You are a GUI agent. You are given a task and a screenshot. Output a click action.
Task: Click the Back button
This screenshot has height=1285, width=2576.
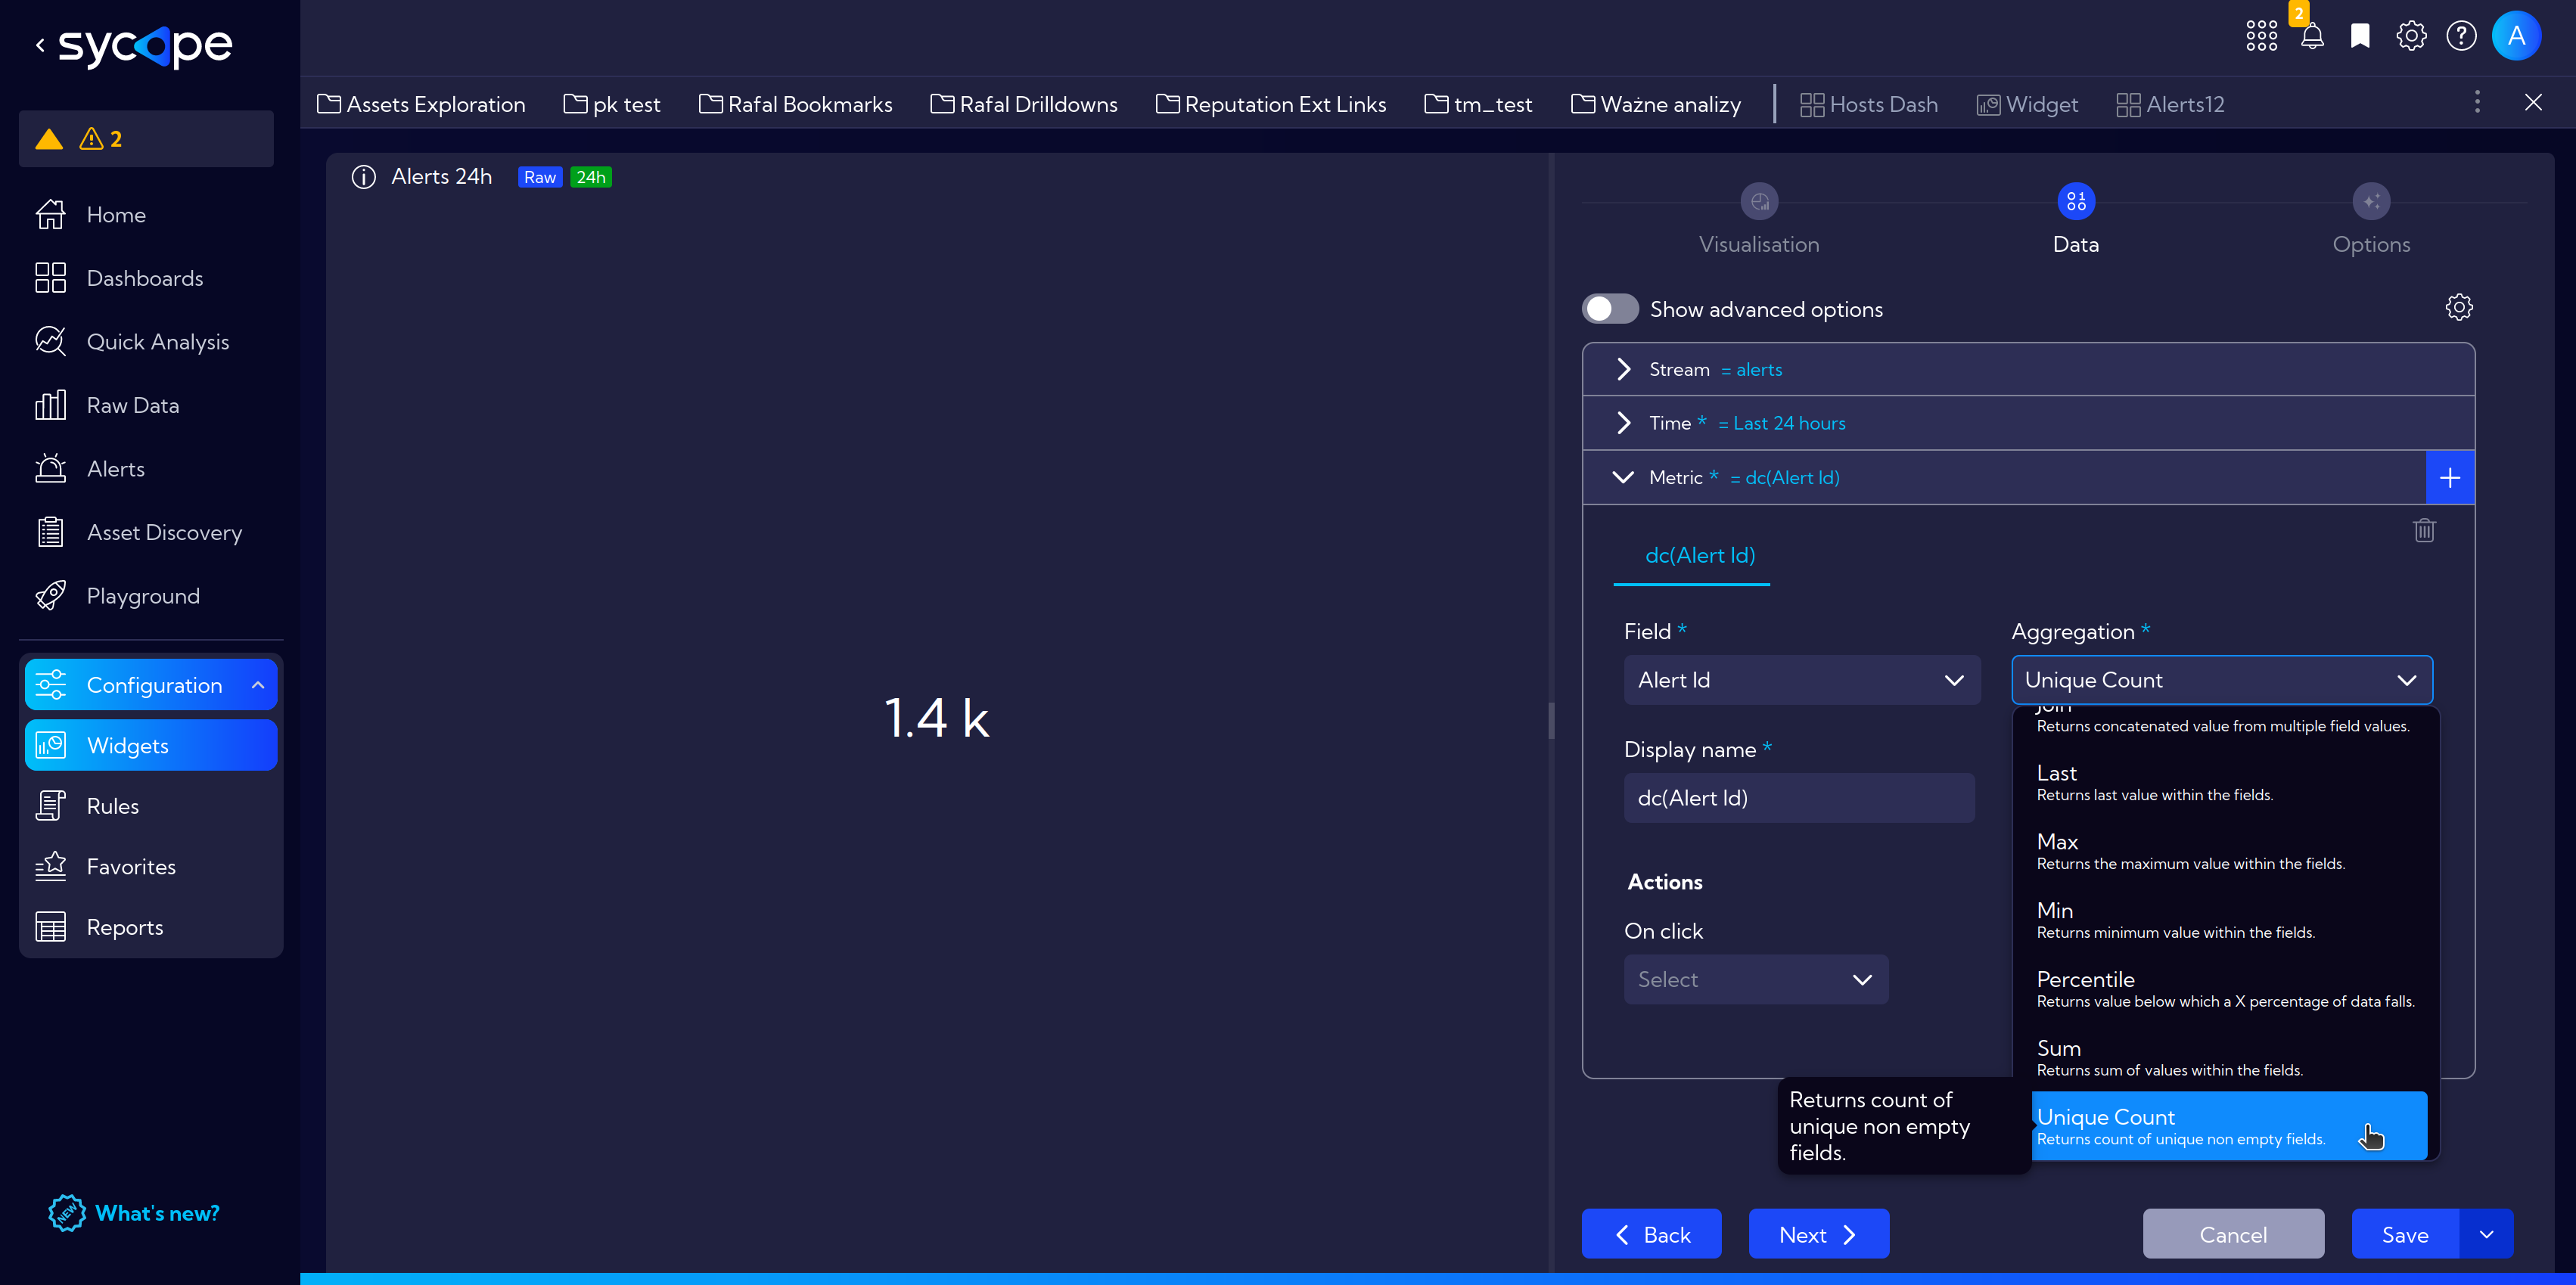pyautogui.click(x=1652, y=1235)
